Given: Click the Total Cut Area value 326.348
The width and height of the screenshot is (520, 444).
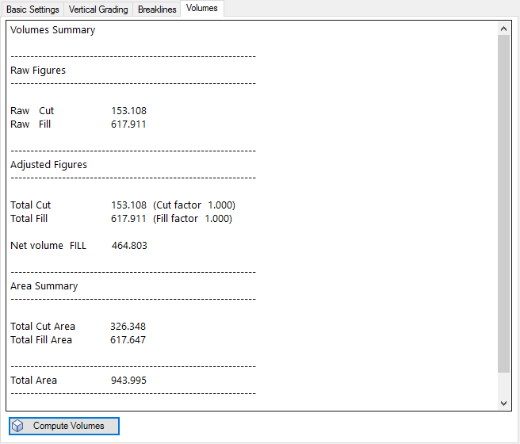Looking at the screenshot, I should (x=128, y=327).
